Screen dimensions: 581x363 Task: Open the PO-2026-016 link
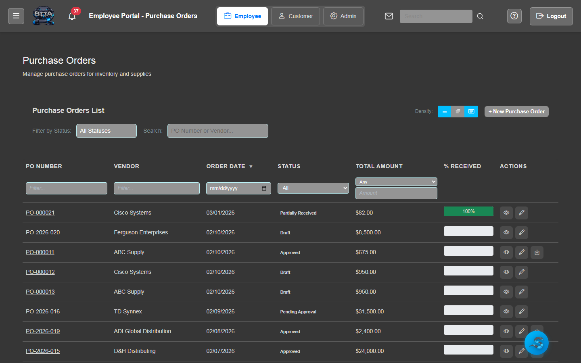43,312
